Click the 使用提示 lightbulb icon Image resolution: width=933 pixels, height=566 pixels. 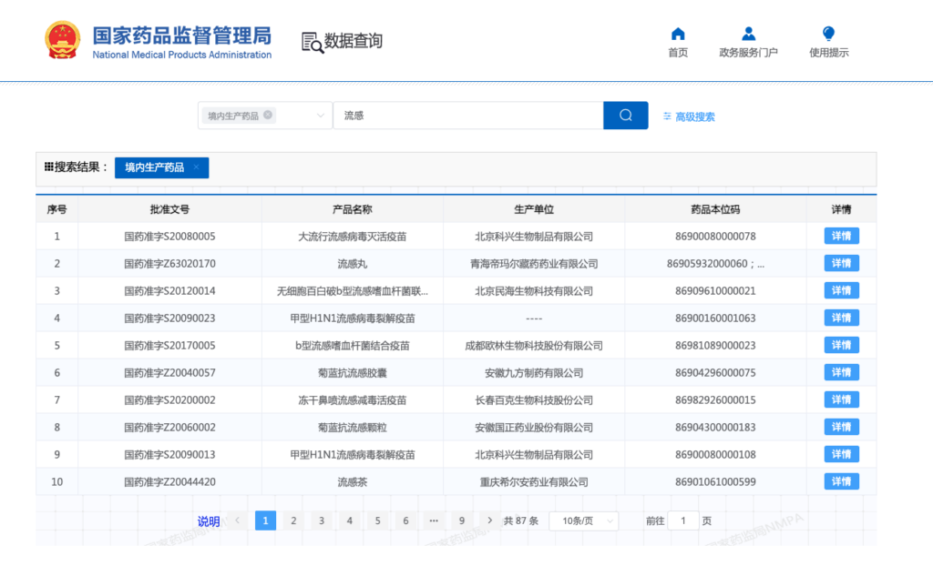[x=828, y=35]
